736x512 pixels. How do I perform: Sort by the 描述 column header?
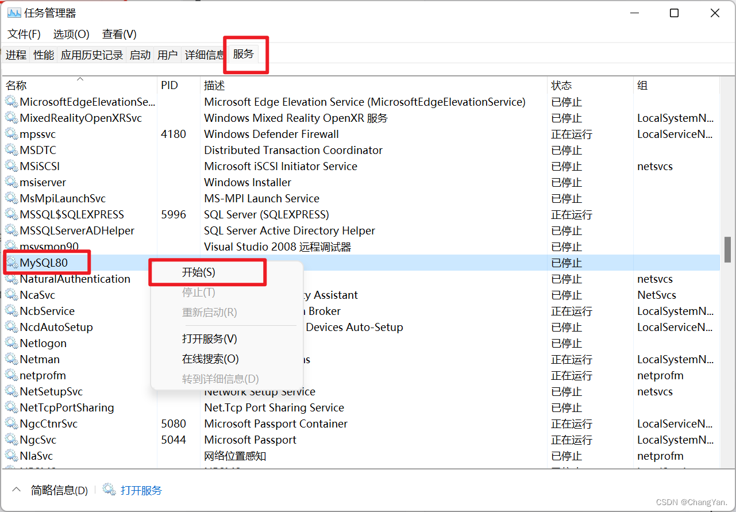374,85
